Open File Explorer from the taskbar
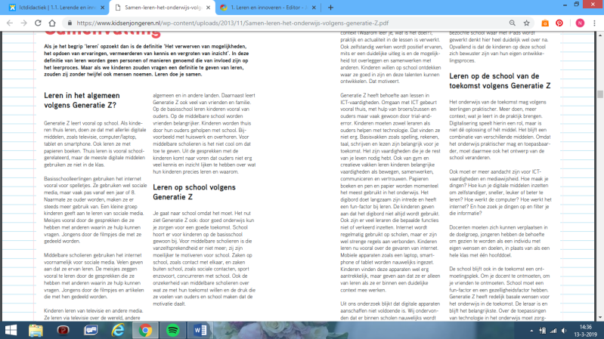Screen dimensions: 604x339 click(x=36, y=330)
